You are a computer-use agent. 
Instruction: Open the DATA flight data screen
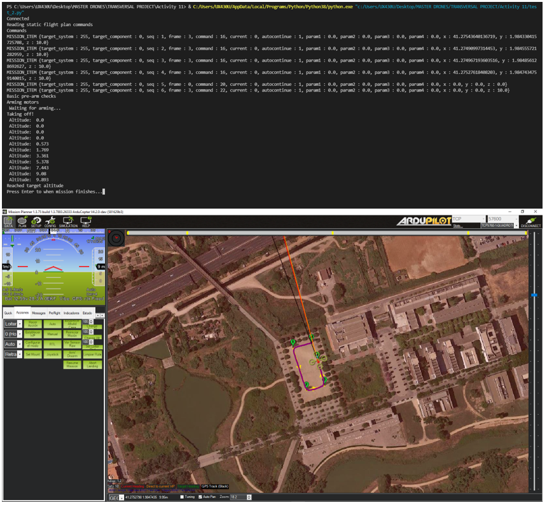pyautogui.click(x=9, y=222)
